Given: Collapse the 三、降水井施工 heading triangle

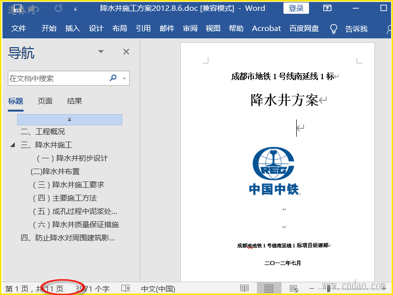Looking at the screenshot, I should coord(13,145).
